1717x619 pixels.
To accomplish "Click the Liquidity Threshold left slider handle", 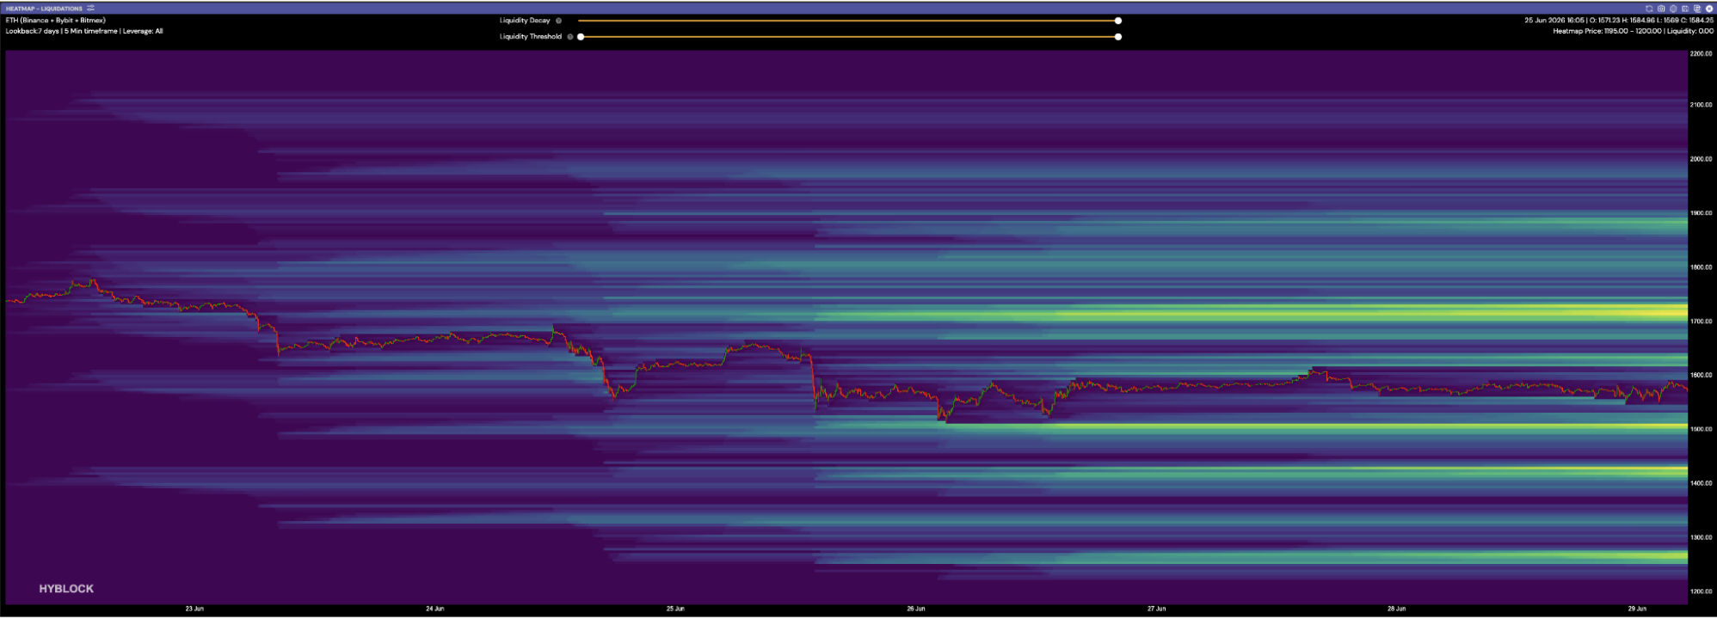I will point(581,37).
